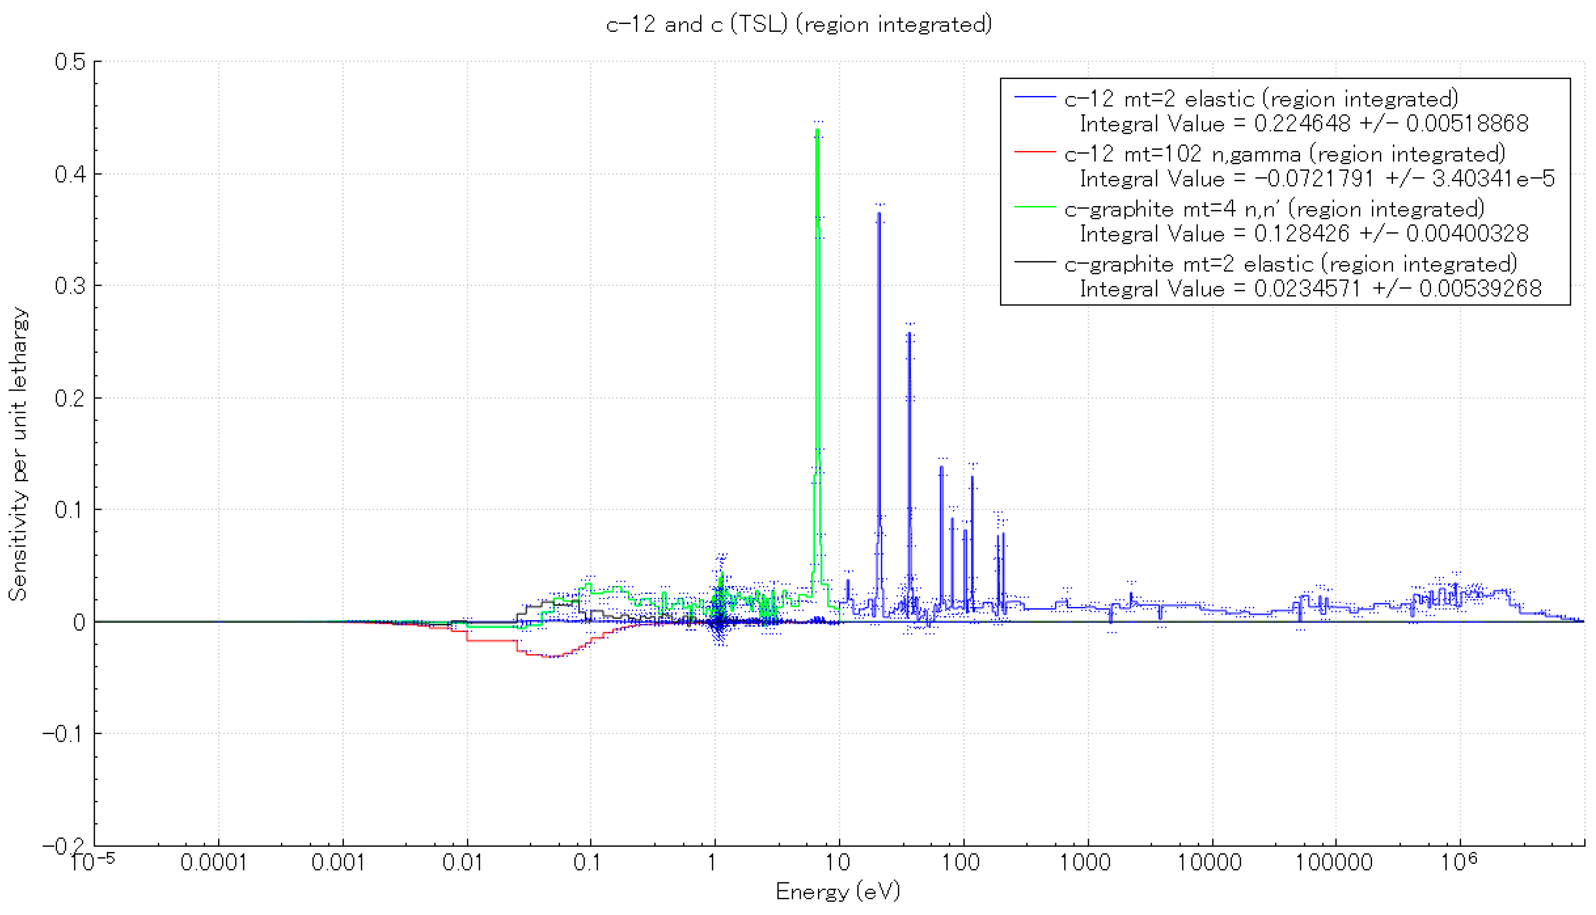The image size is (1596, 915).
Task: Select legend entry 'c-12 mt=2 elastic (region integrated)'
Action: [x=1261, y=99]
